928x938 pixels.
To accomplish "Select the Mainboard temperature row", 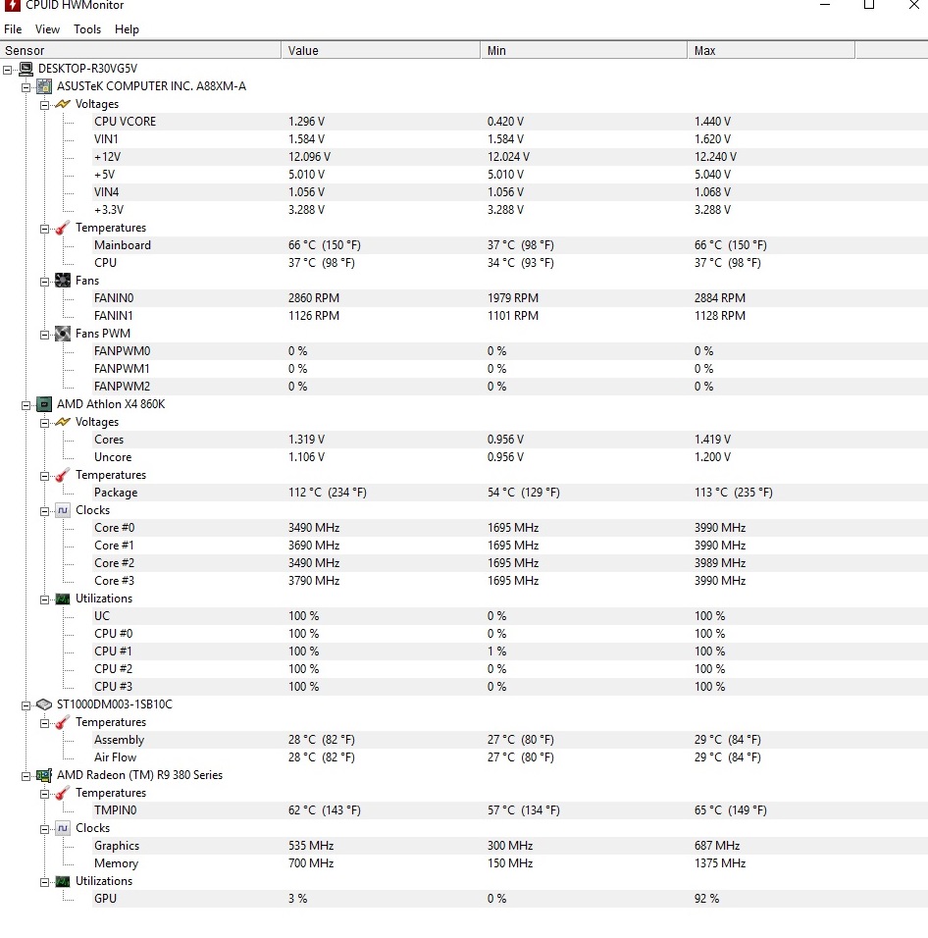I will tap(510, 245).
